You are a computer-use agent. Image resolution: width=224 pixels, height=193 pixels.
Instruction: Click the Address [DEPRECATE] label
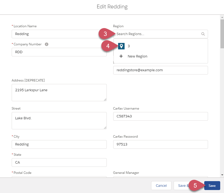[28, 80]
